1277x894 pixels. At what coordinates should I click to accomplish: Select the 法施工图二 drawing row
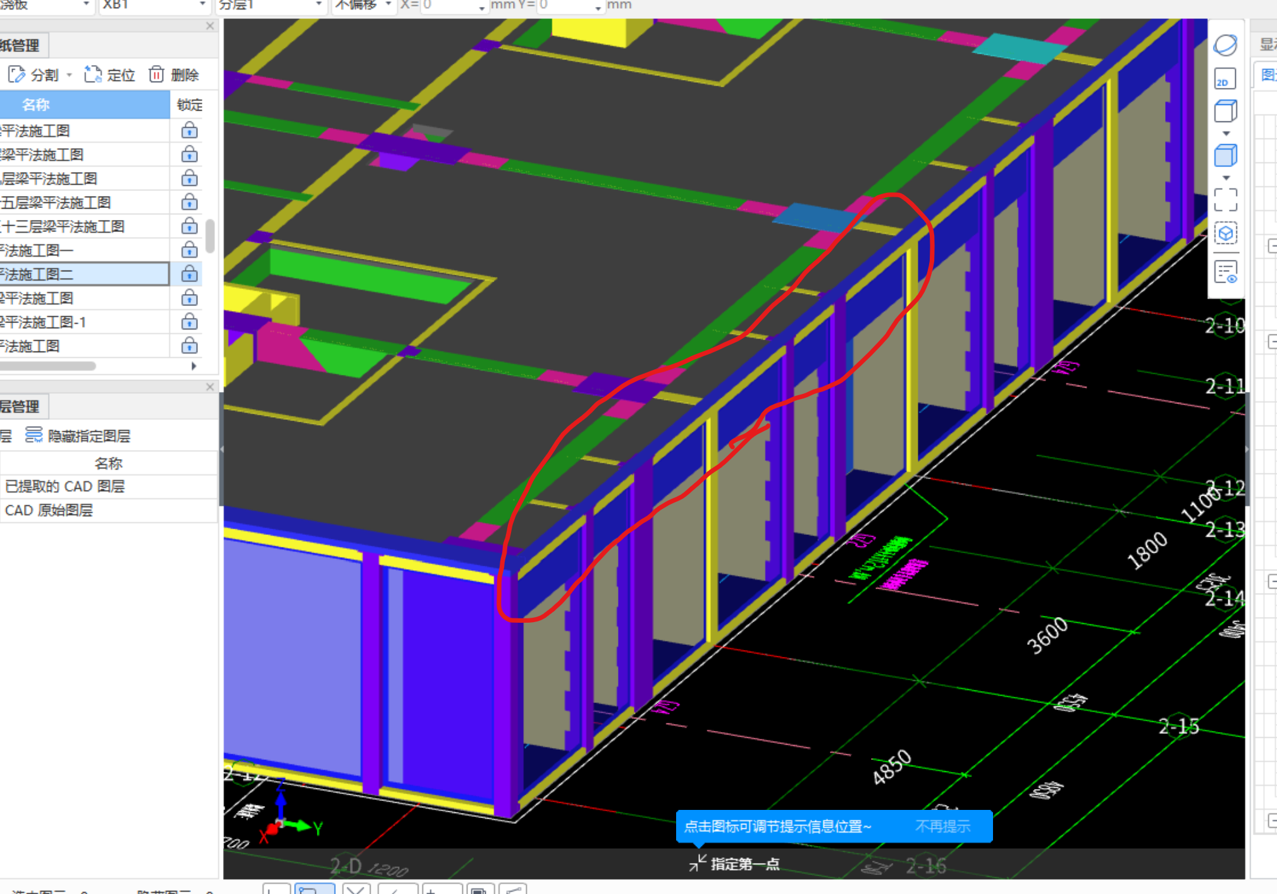(85, 274)
